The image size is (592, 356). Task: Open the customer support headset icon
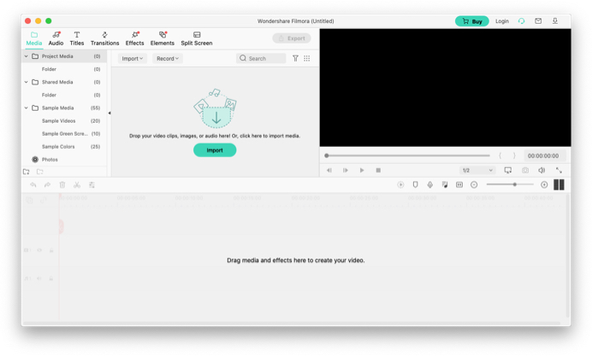point(521,21)
